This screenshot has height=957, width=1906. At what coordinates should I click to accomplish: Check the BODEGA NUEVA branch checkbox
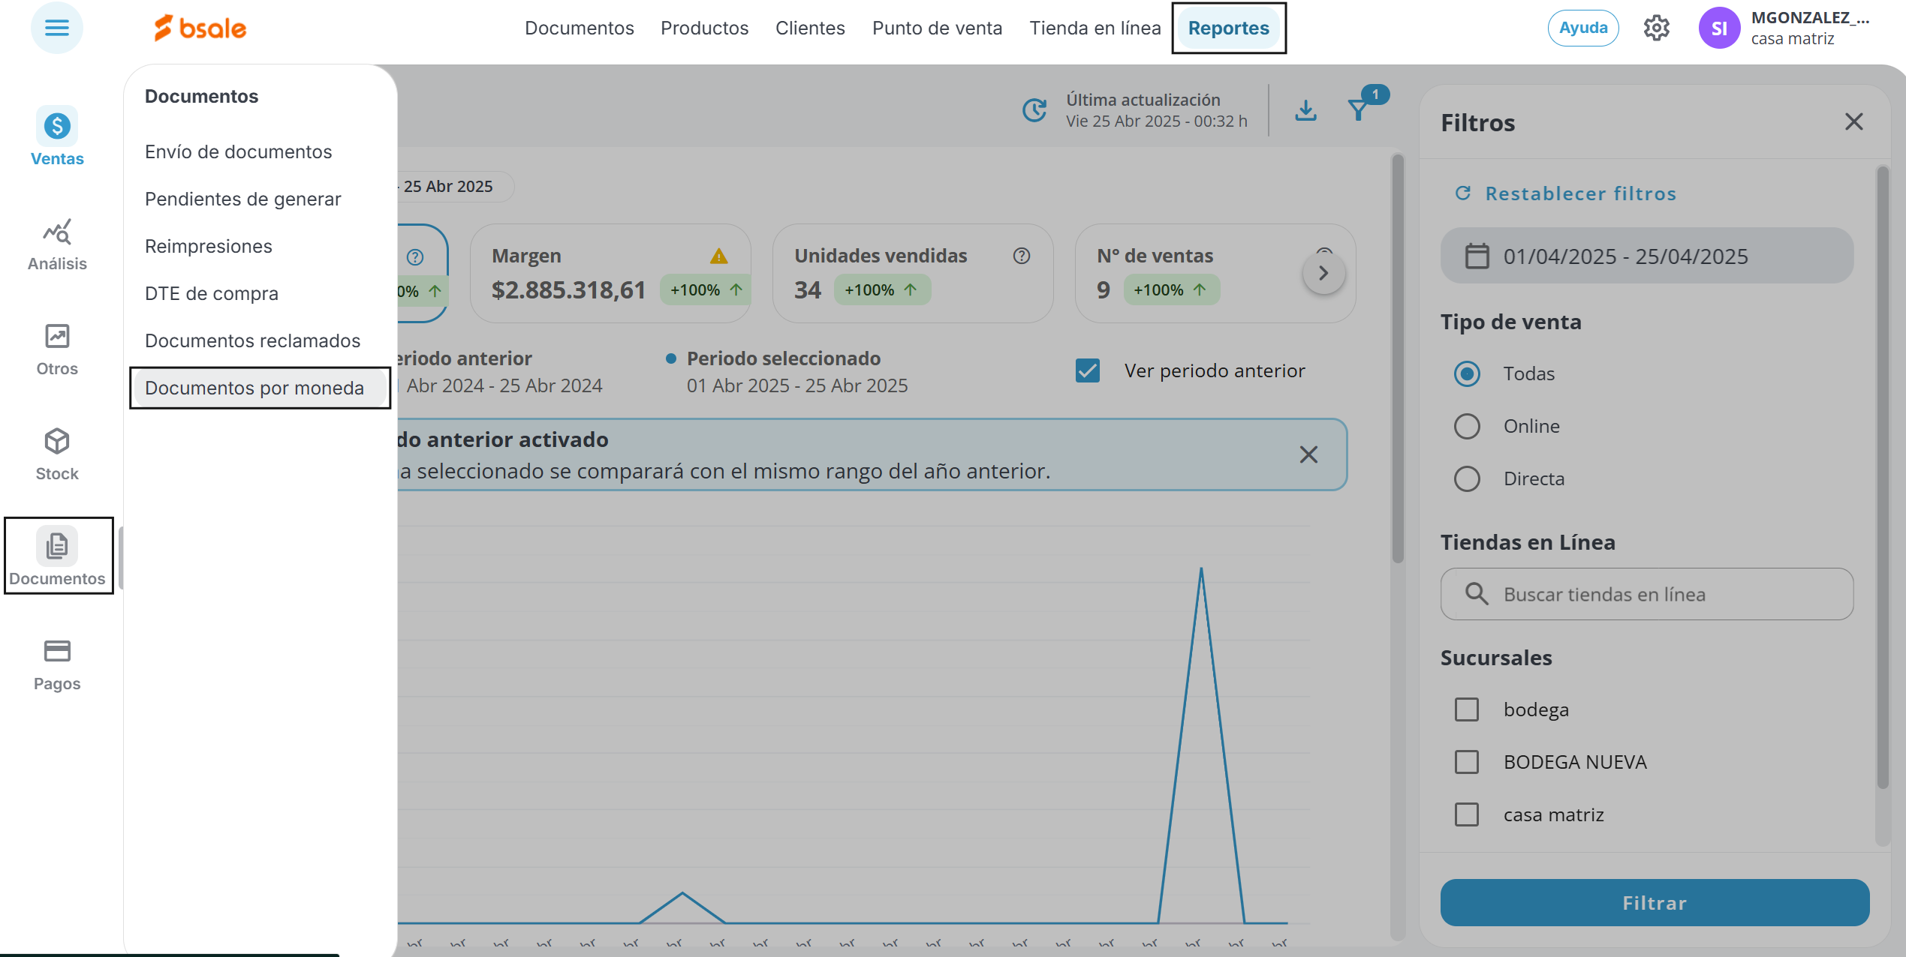pos(1467,762)
